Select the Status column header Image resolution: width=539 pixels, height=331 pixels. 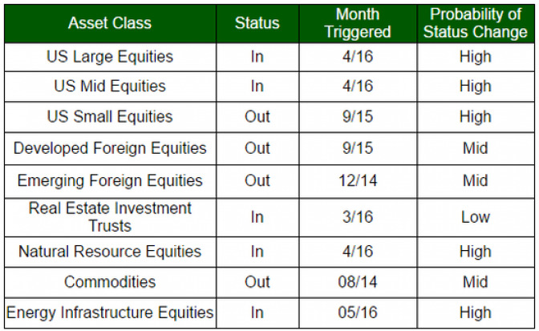point(257,23)
